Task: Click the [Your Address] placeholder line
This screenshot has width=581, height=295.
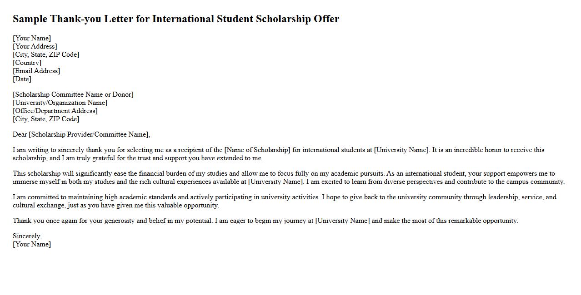Action: [x=35, y=46]
